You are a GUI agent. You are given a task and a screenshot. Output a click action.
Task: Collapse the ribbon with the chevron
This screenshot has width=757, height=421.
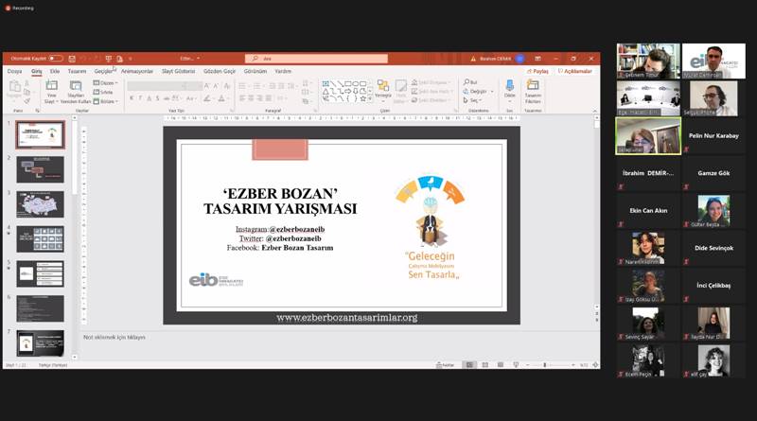(x=595, y=111)
